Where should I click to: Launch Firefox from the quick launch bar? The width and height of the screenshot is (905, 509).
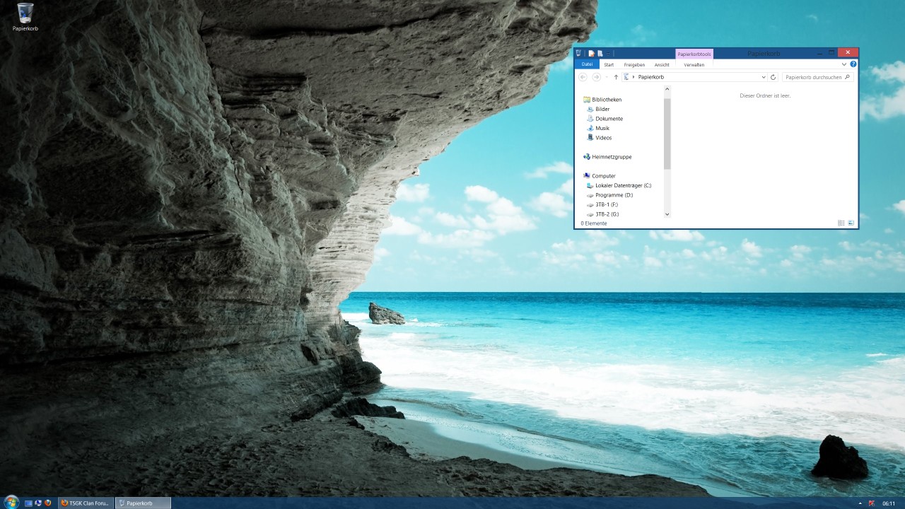coord(48,503)
